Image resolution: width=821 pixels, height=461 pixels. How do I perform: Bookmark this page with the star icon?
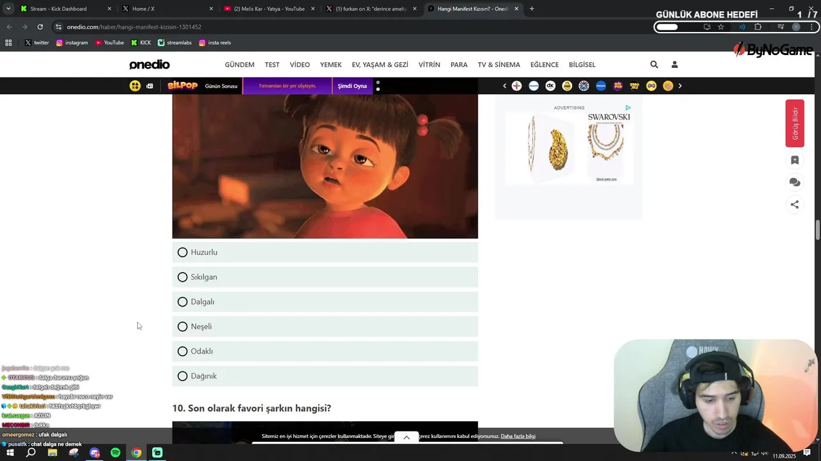point(721,27)
